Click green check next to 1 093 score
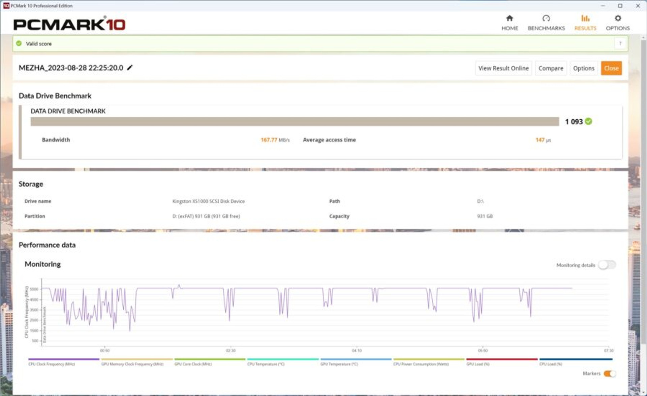 pos(588,121)
